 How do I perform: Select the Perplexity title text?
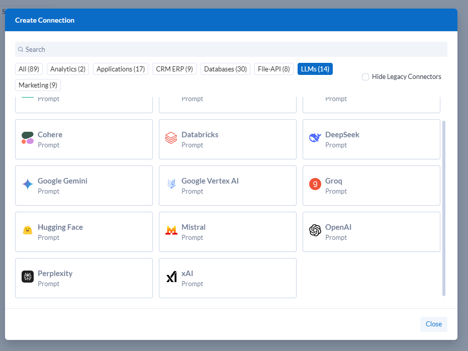[x=55, y=274]
